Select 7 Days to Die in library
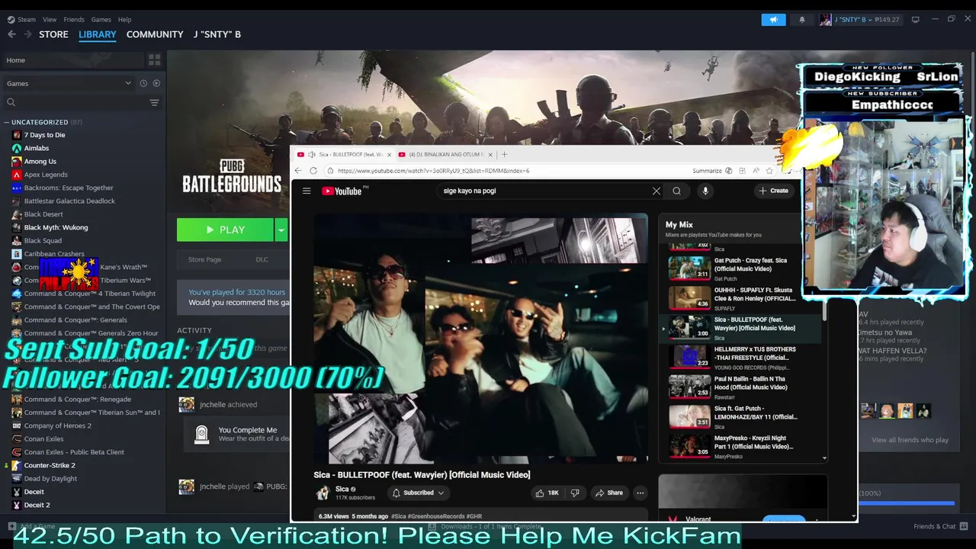The image size is (976, 549). point(44,135)
